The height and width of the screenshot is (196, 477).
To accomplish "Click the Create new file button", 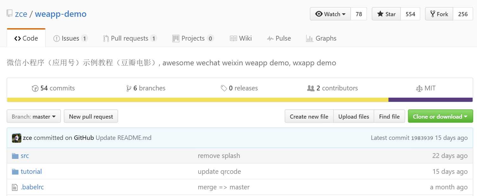I will [x=309, y=116].
